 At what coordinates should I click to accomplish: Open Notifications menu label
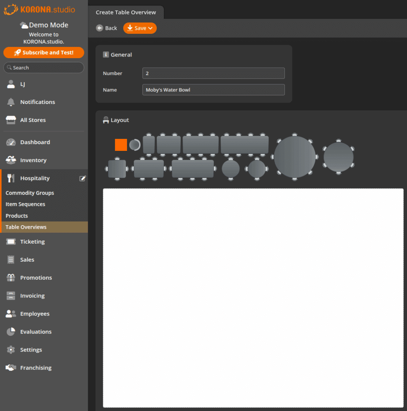pyautogui.click(x=37, y=102)
